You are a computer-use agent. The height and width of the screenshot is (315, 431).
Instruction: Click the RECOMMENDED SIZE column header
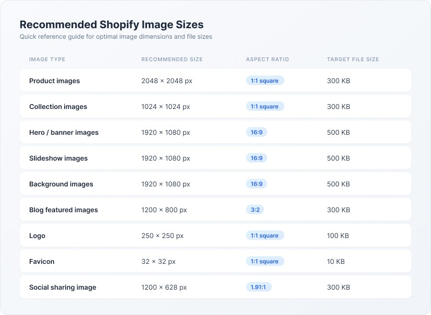click(172, 59)
